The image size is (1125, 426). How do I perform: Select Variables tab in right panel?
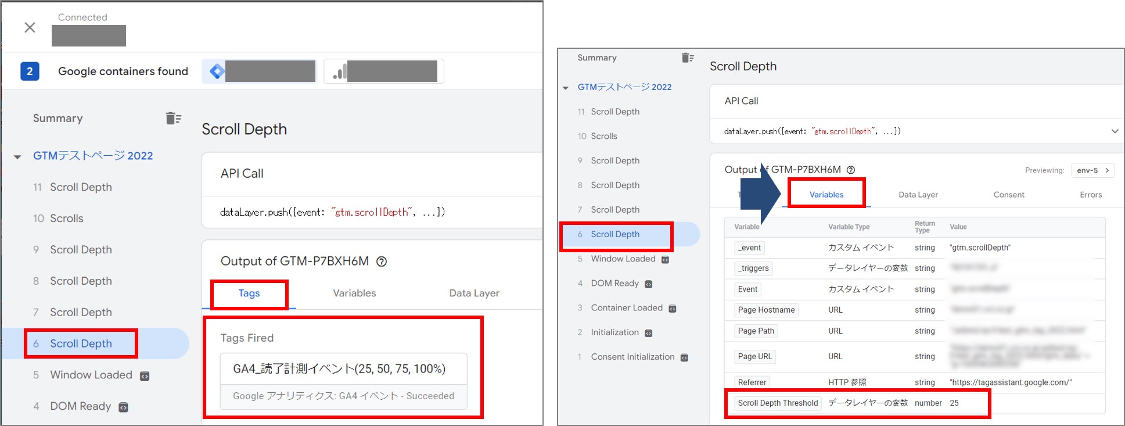826,195
